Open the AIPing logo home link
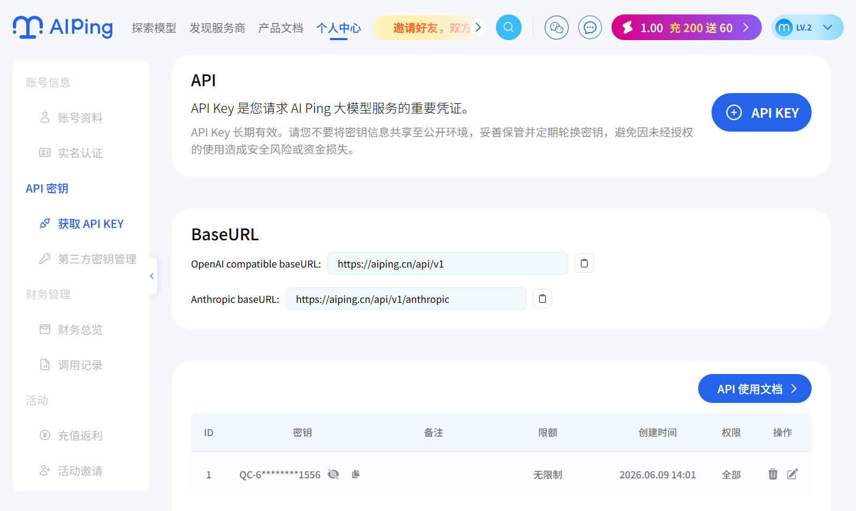The width and height of the screenshot is (856, 511). click(63, 27)
